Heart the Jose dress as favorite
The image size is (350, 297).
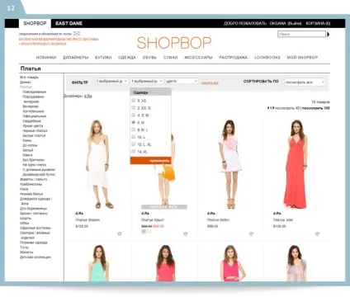tap(317, 234)
